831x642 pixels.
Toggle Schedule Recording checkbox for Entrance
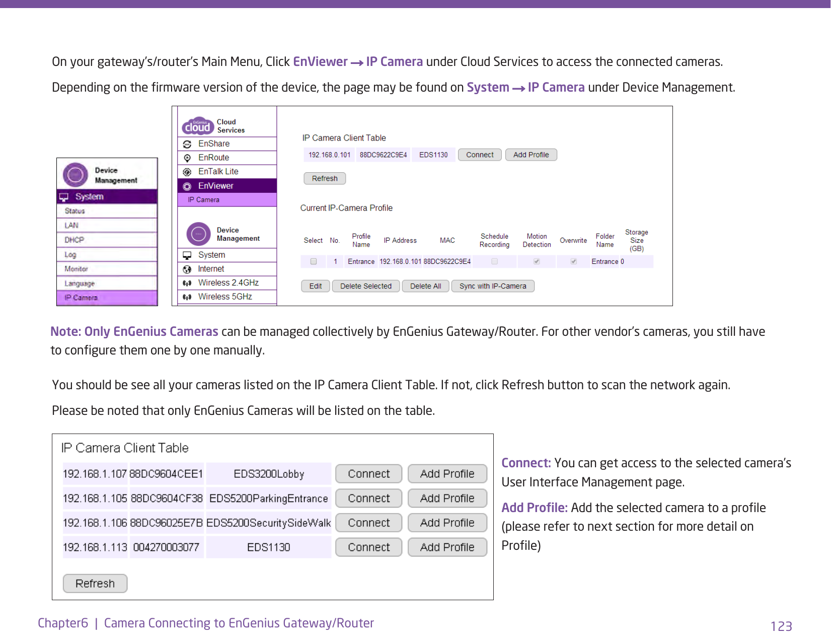coord(495,261)
